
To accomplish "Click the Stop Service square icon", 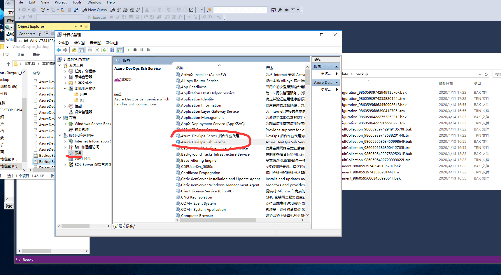I will tap(135, 50).
